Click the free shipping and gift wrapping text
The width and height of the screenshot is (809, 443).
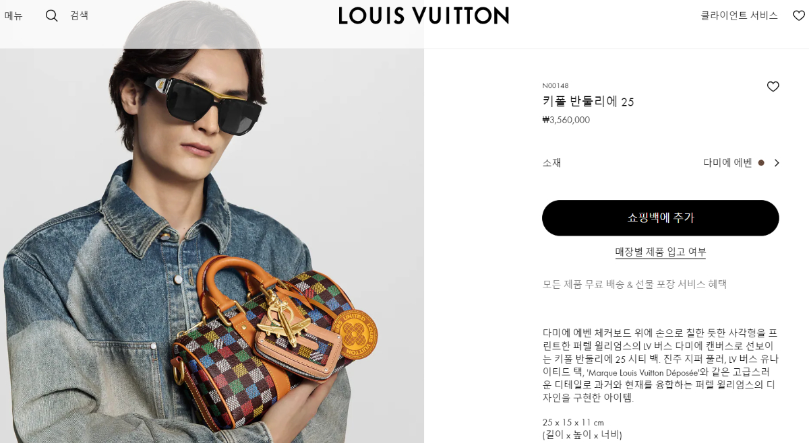pyautogui.click(x=635, y=284)
